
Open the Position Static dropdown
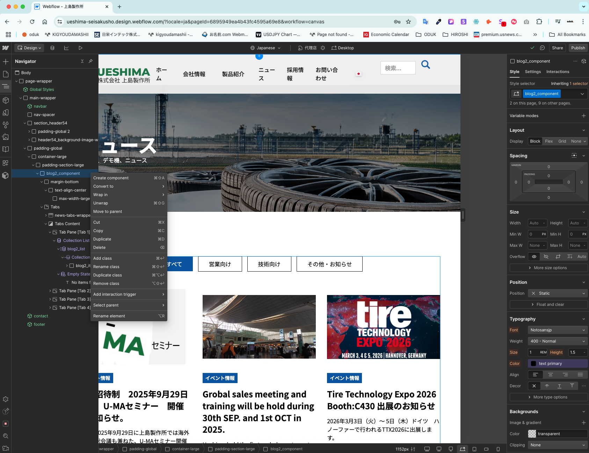pyautogui.click(x=558, y=293)
